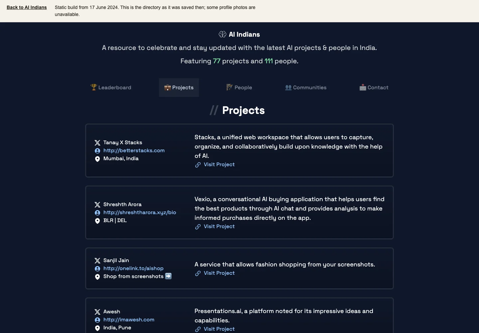Click the location pin beside Shop from screenshots
The height and width of the screenshot is (333, 479).
(97, 277)
